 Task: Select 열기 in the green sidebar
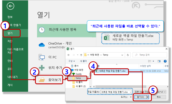pos(10,33)
